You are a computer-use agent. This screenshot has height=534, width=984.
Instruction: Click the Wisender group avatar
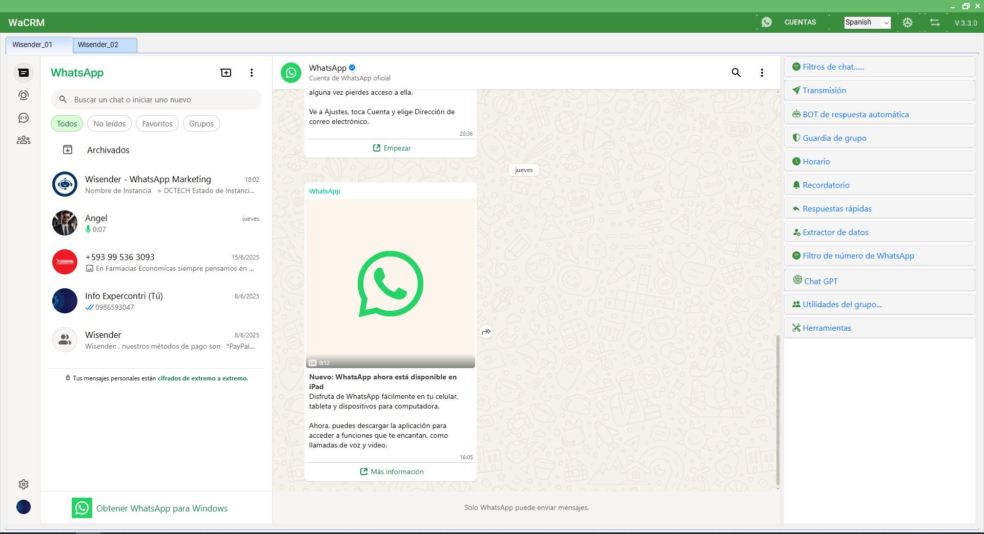pyautogui.click(x=65, y=340)
